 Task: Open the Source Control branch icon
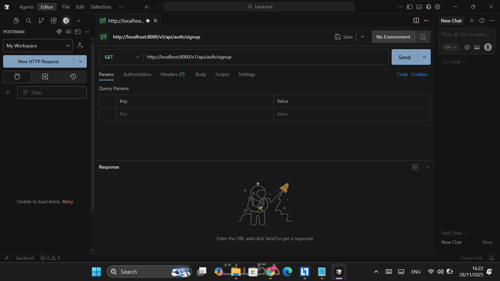click(x=41, y=21)
